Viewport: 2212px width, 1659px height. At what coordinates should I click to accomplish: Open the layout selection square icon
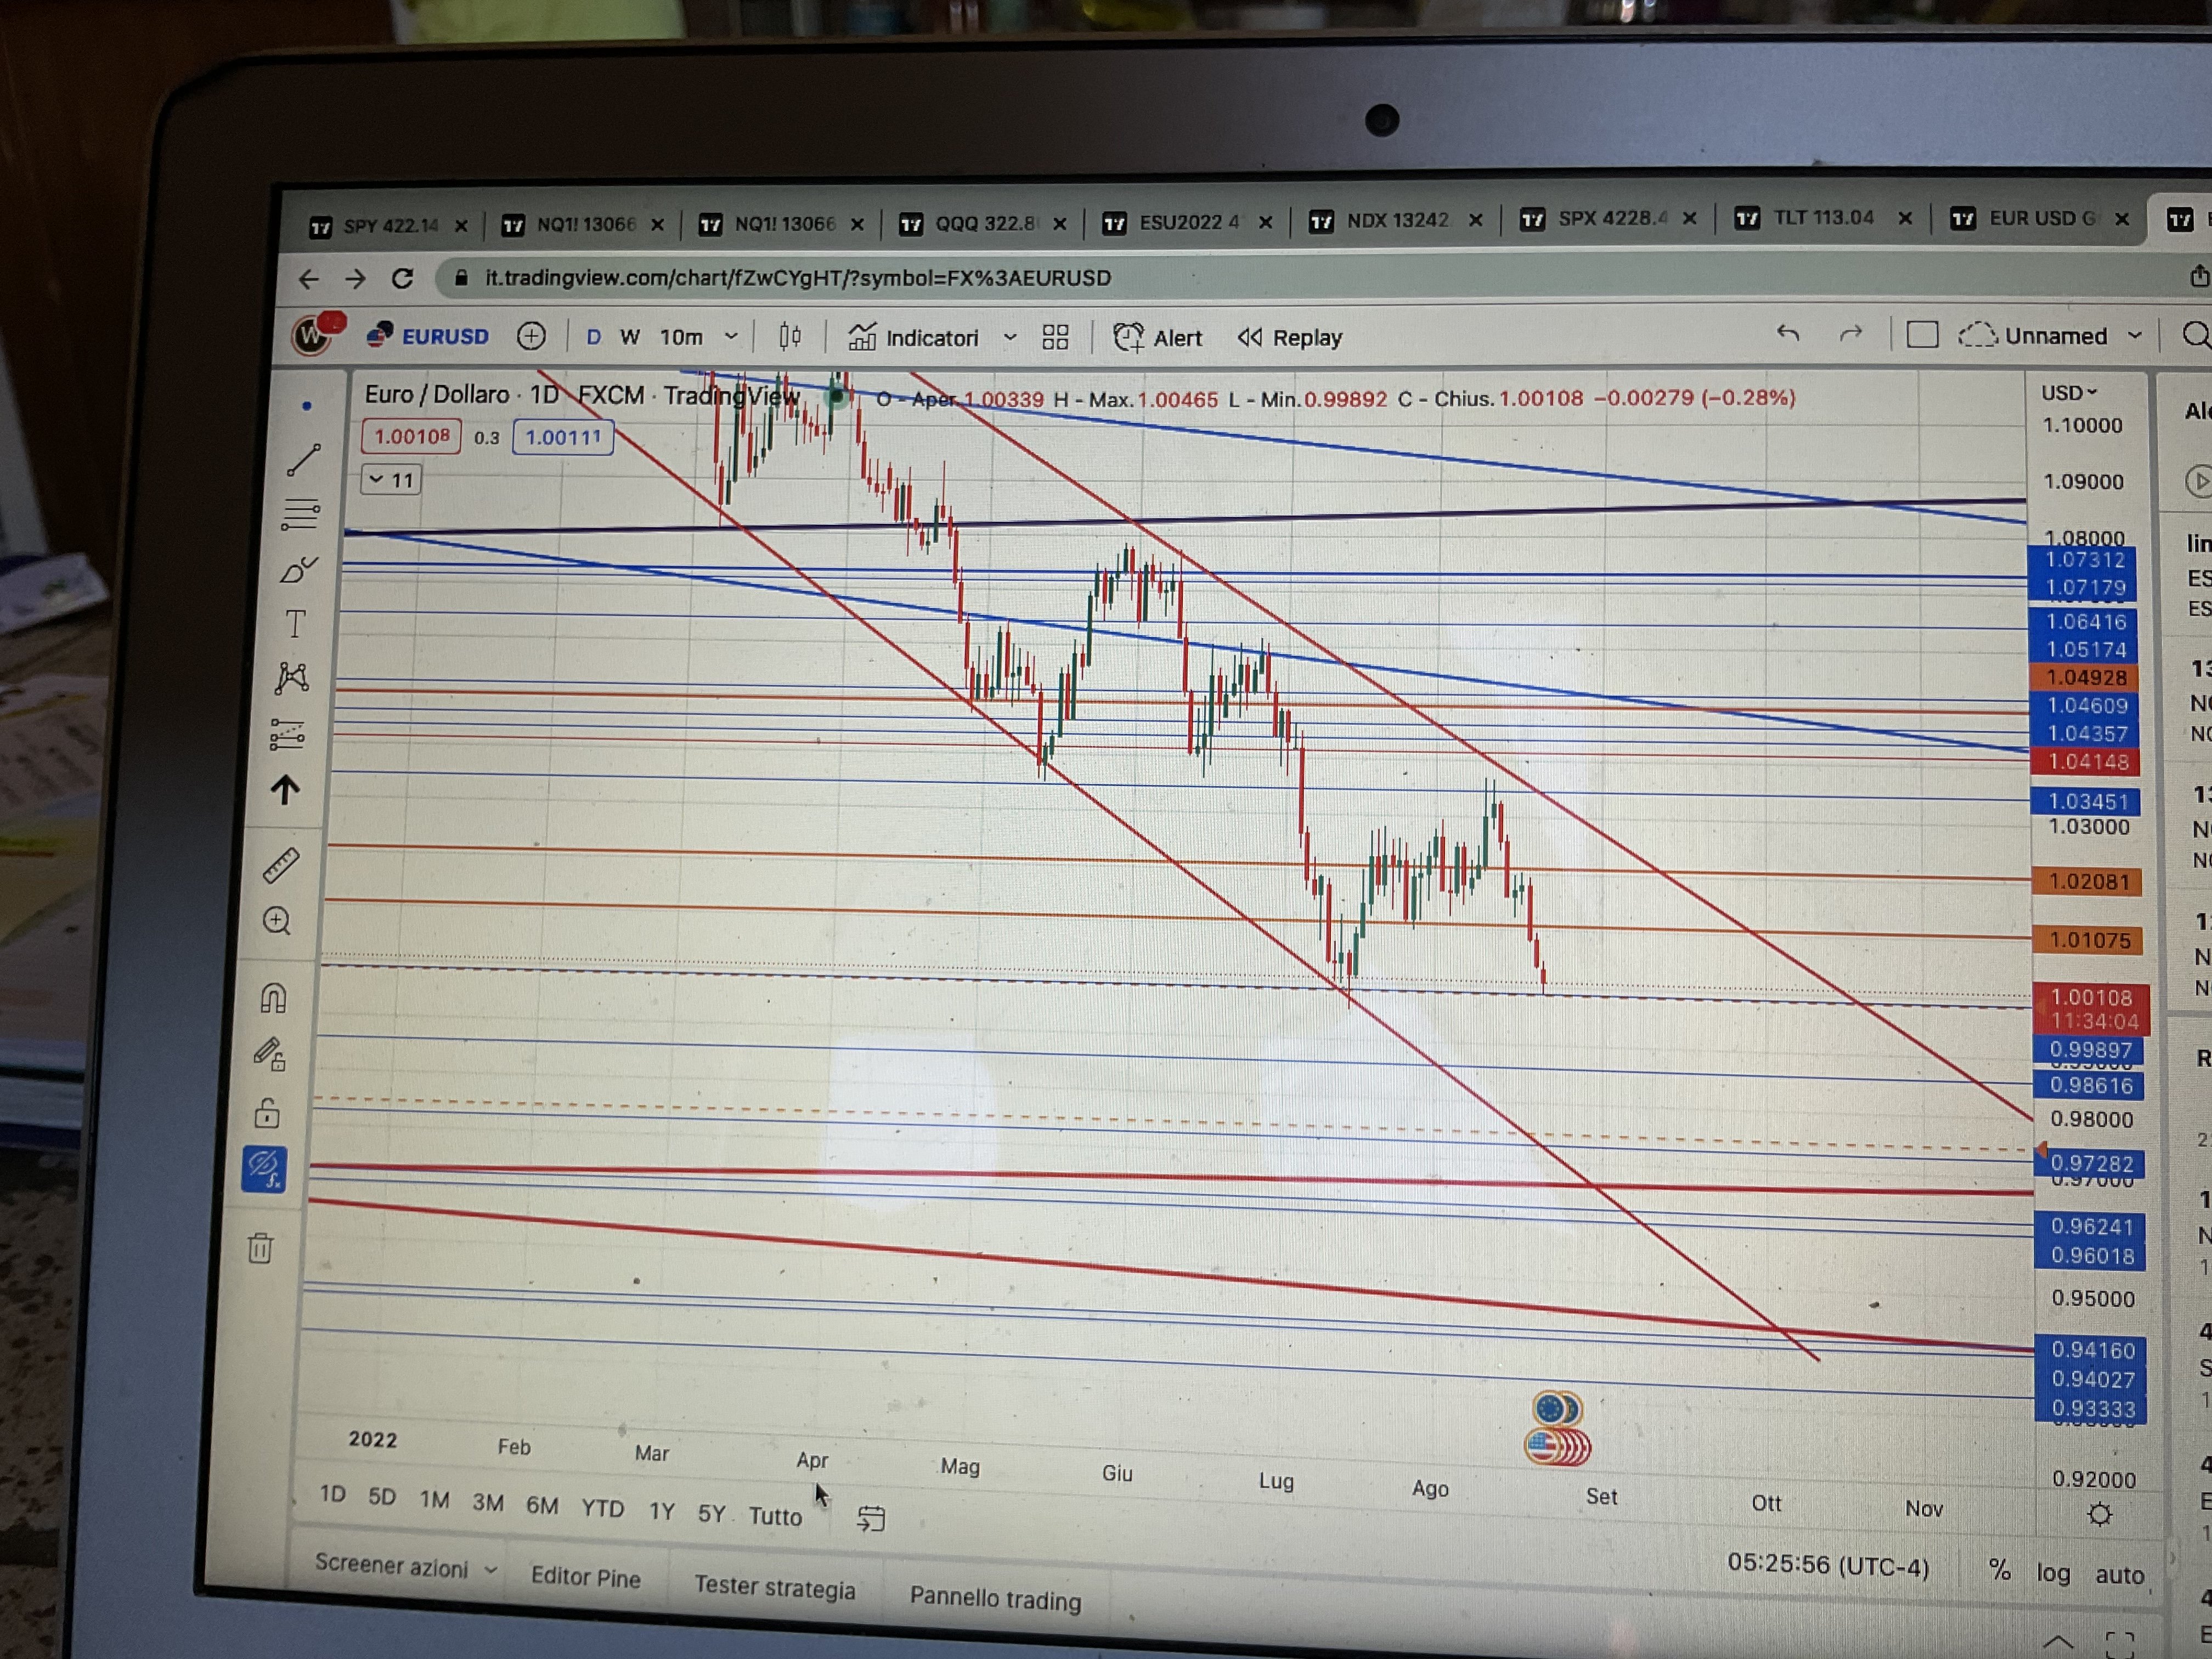(x=1922, y=334)
